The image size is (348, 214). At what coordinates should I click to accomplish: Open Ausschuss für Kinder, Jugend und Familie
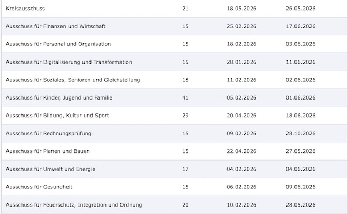(59, 97)
